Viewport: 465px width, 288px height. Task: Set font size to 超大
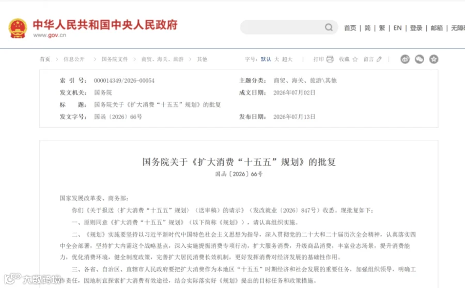(x=287, y=59)
